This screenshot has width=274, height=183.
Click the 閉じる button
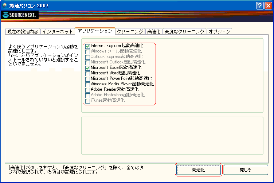pos(246,170)
